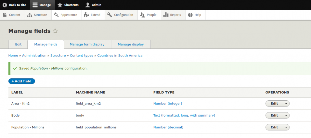311x138 pixels.
Task: Switch to Manage form display tab
Action: click(x=87, y=44)
